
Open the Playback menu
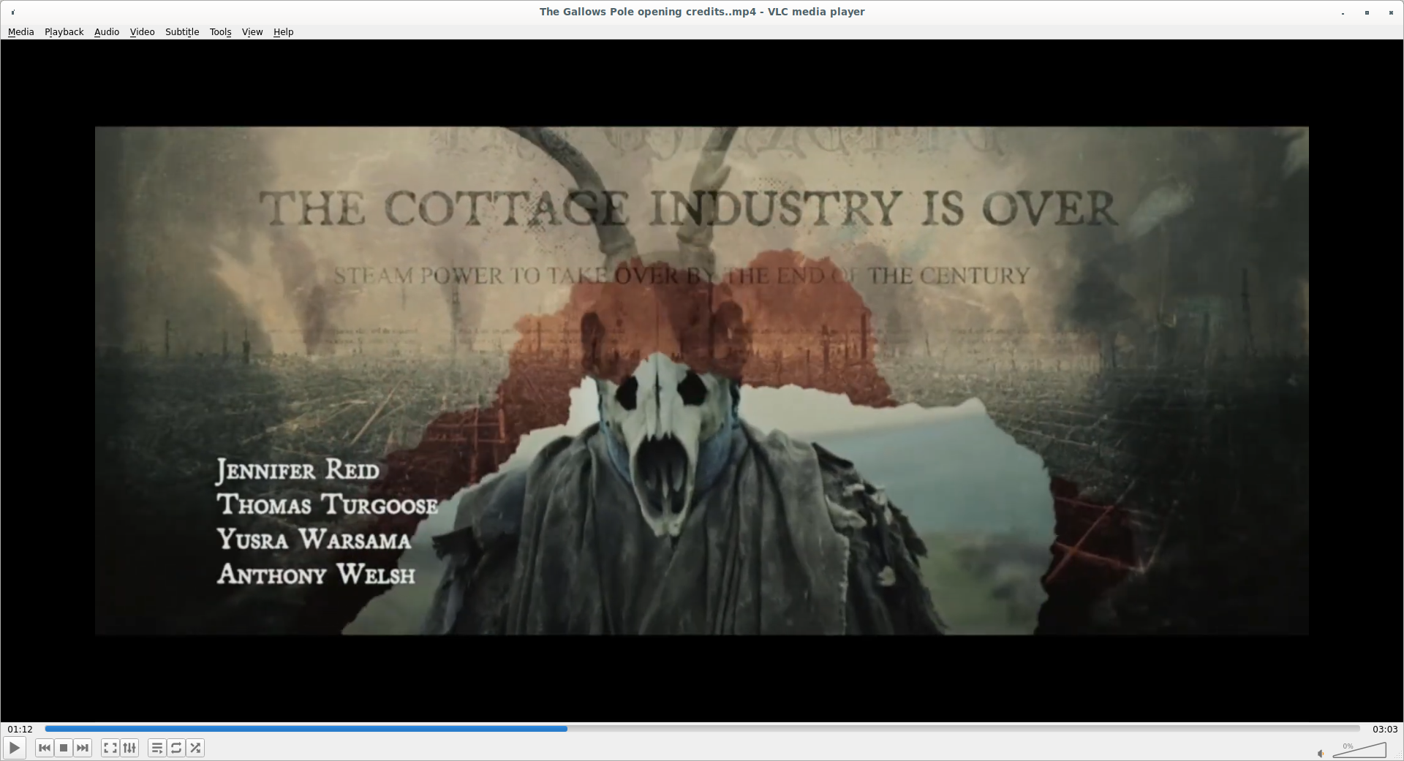64,32
